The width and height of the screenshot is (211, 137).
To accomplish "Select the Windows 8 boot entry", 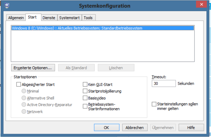I will [x=103, y=28].
